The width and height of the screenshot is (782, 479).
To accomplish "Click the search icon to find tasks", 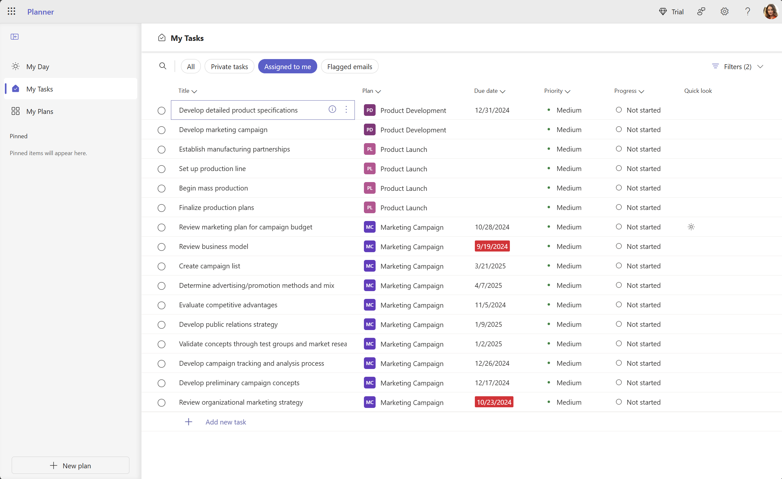I will (x=162, y=66).
